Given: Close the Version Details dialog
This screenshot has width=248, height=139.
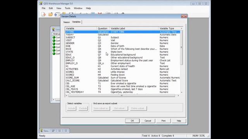Looking at the screenshot, I should pyautogui.click(x=184, y=16).
